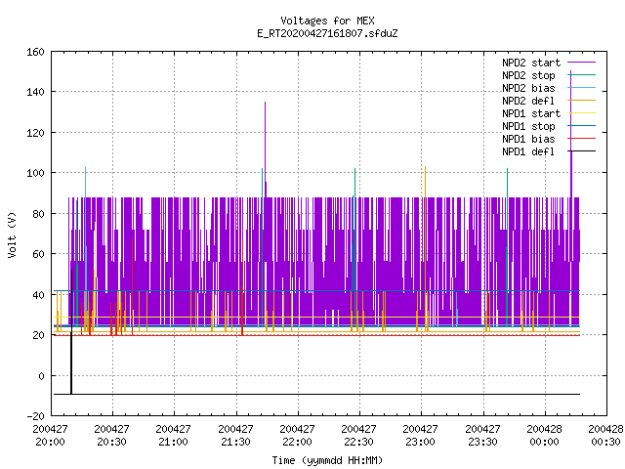This screenshot has width=625, height=469.
Task: Click the 'Voltages for MEX' chart title
Action: (327, 21)
